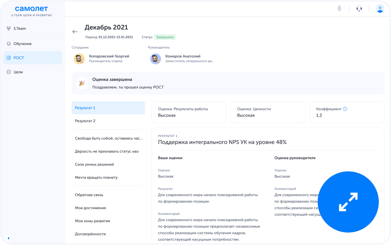Collapse the sidebar with bottom-left arrow
The width and height of the screenshot is (391, 245).
(x=8, y=238)
